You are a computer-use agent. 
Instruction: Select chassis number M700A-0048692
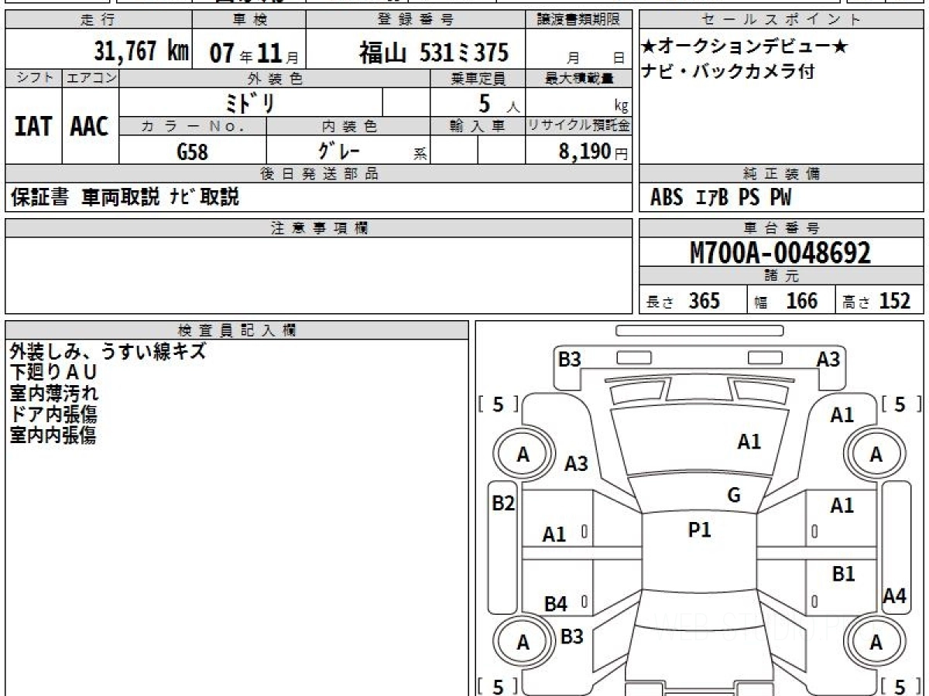coord(780,253)
